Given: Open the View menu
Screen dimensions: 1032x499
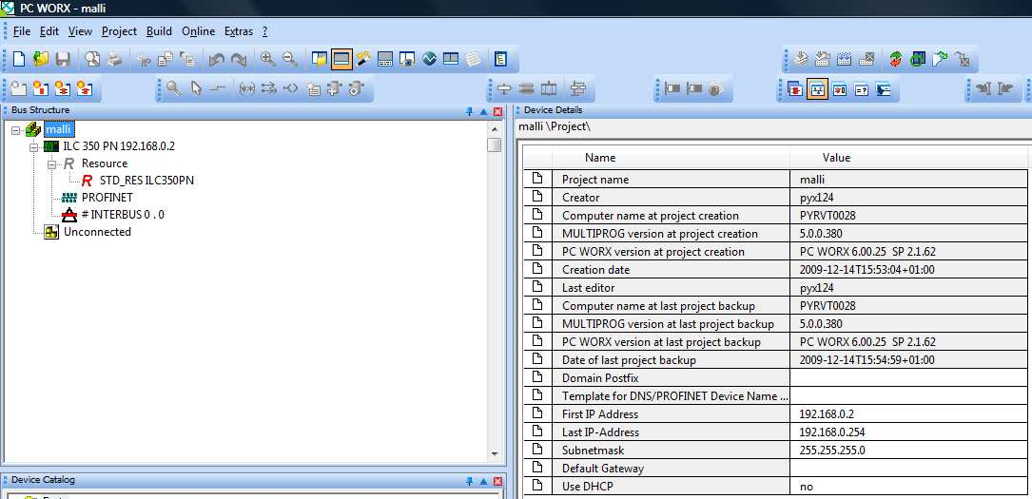Looking at the screenshot, I should (x=80, y=31).
